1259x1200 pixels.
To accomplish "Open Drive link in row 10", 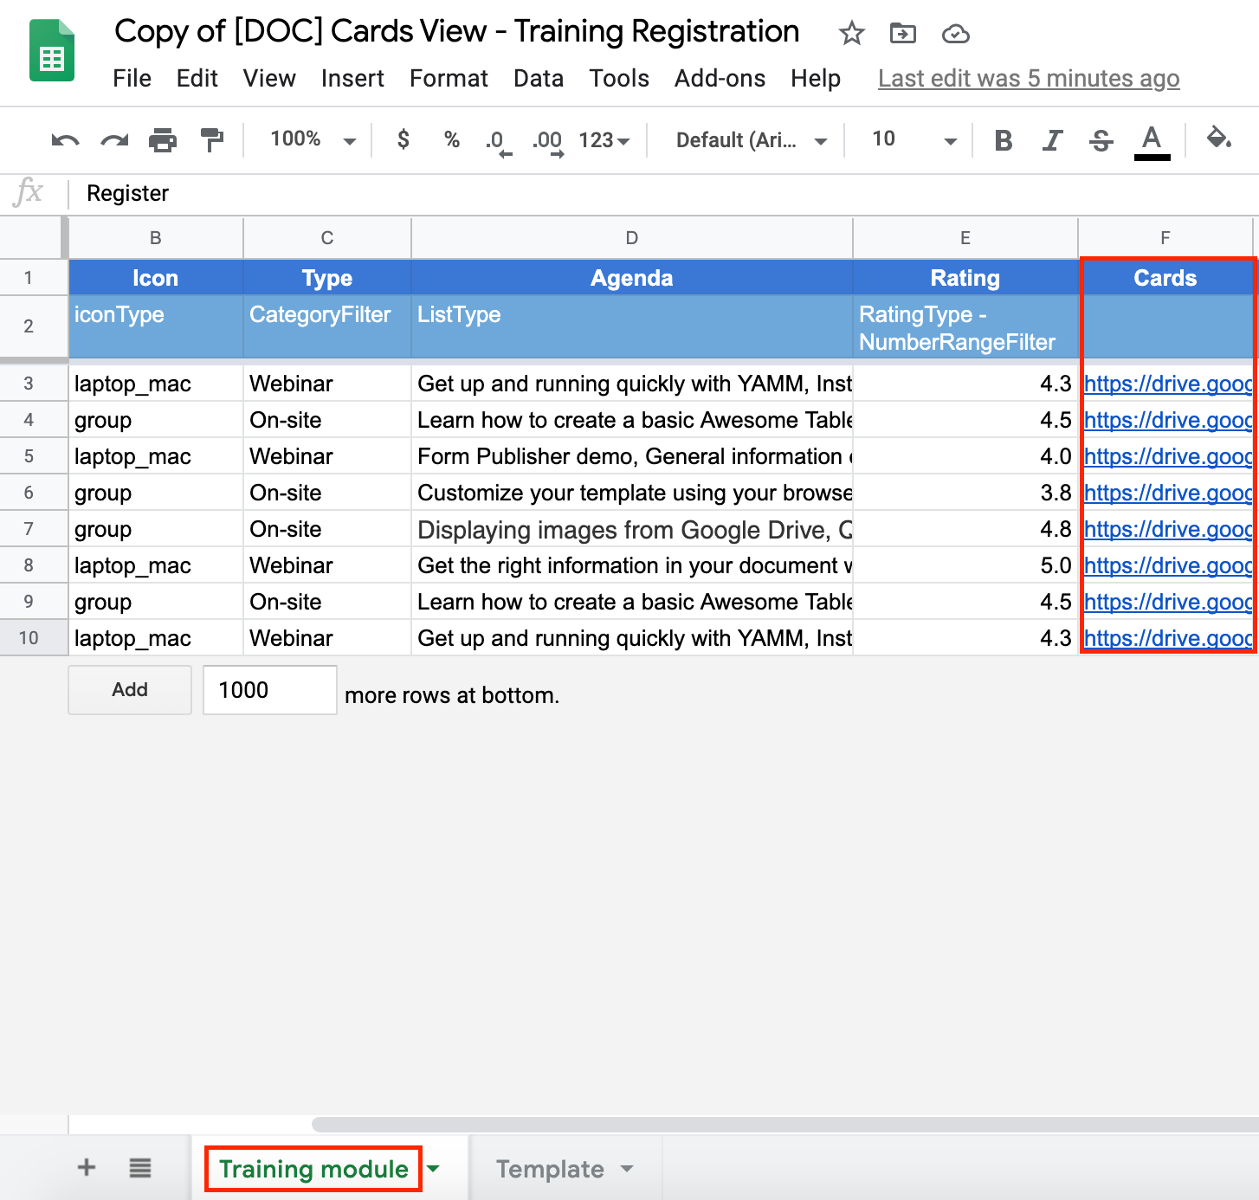I will 1168,638.
